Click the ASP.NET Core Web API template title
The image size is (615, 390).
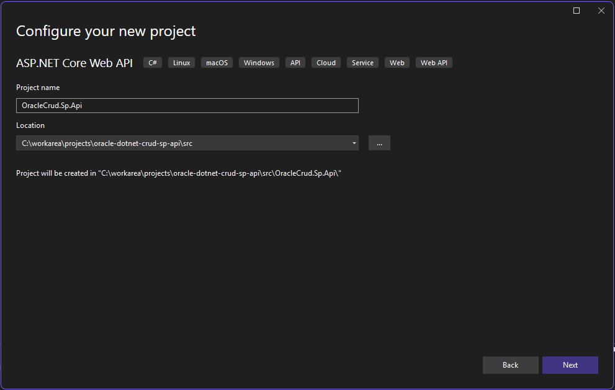[x=74, y=63]
